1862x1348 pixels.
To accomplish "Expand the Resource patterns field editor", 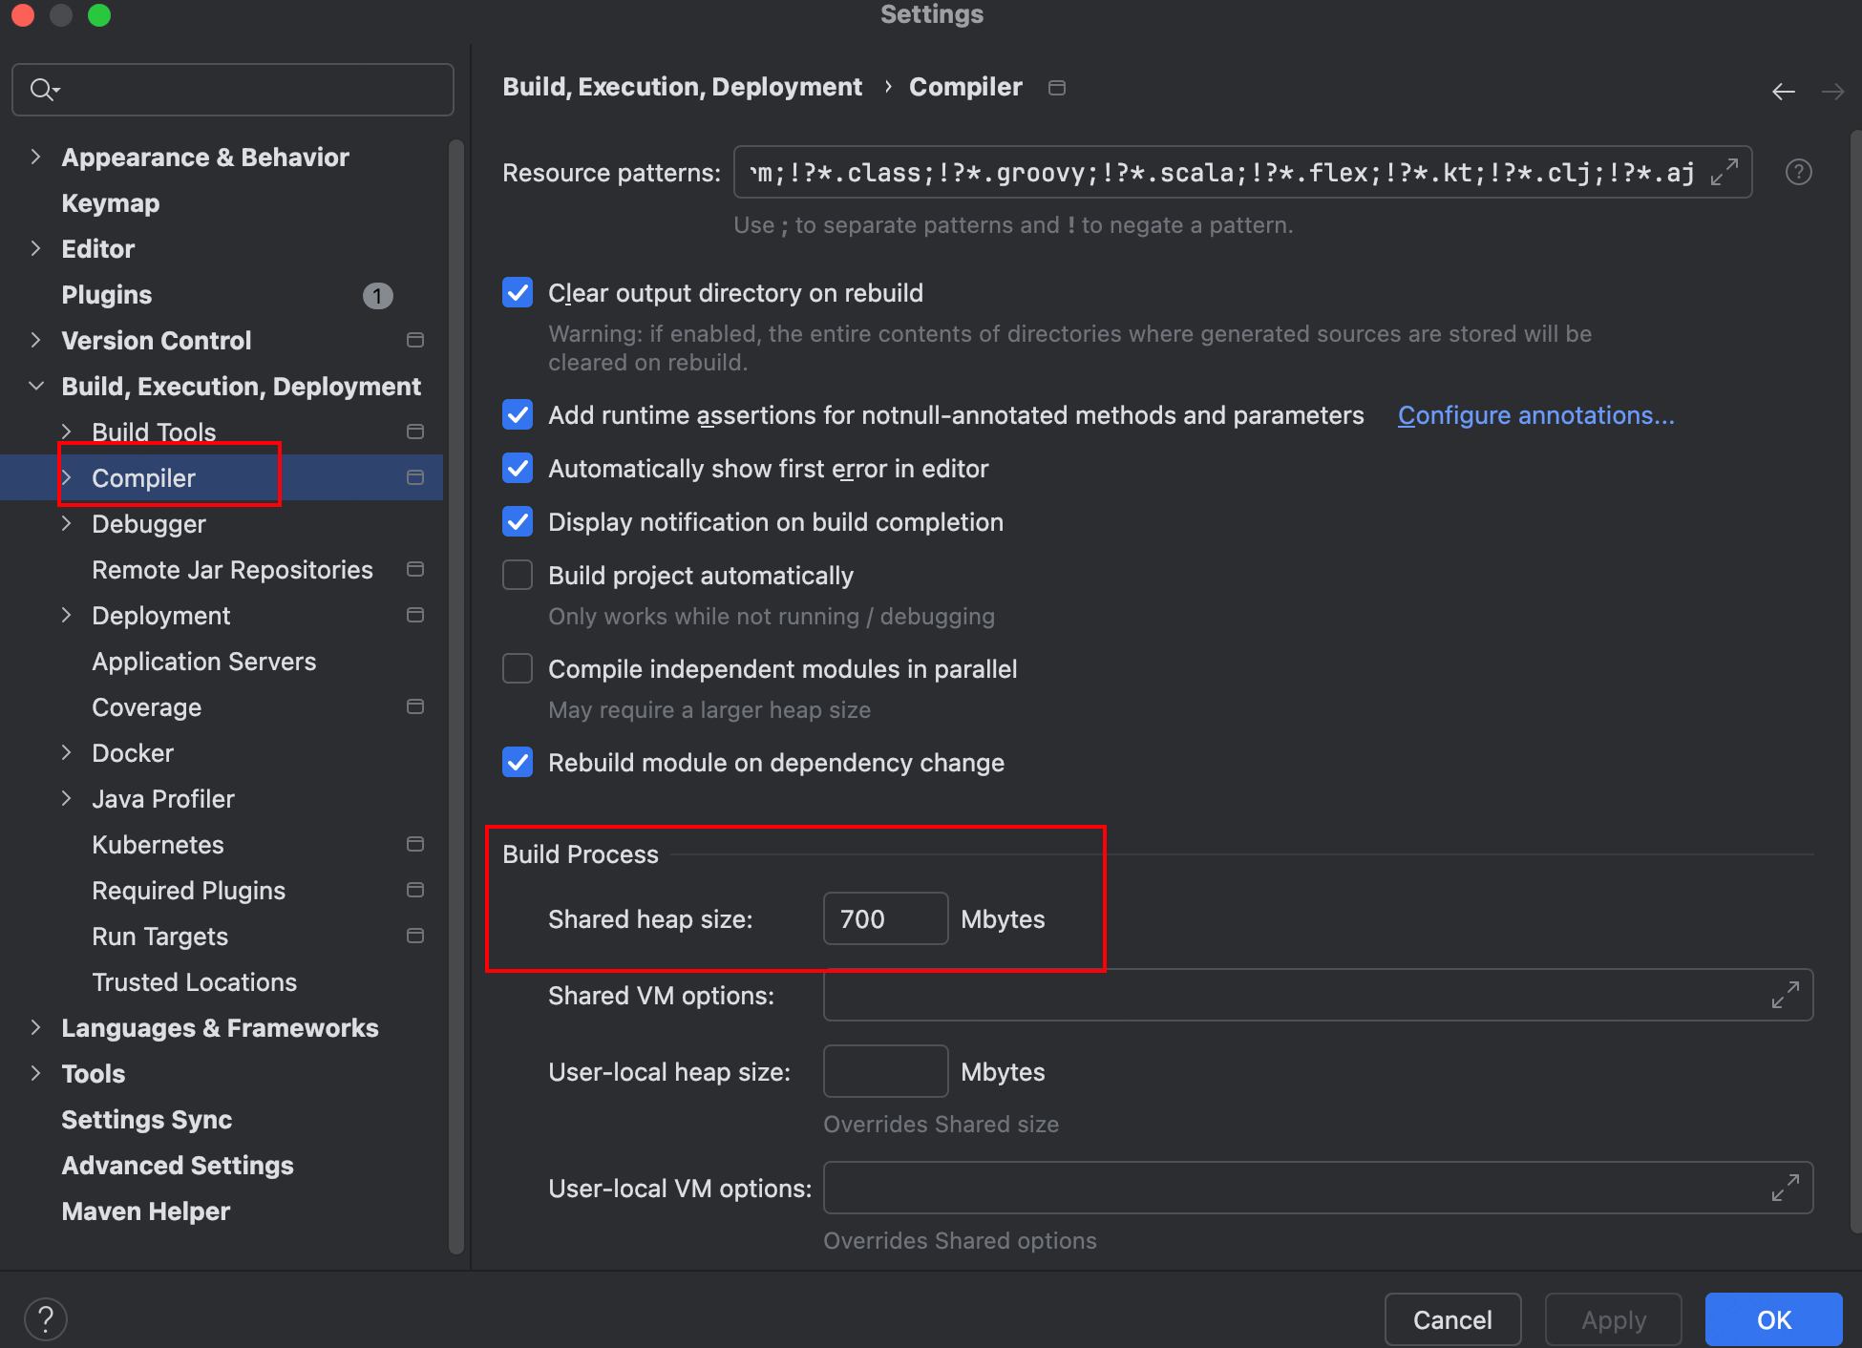I will [x=1724, y=172].
